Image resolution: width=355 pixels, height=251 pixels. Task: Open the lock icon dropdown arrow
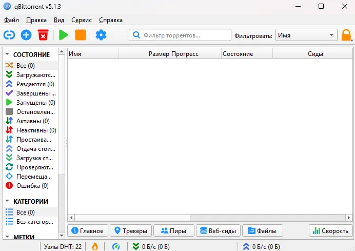(352, 40)
